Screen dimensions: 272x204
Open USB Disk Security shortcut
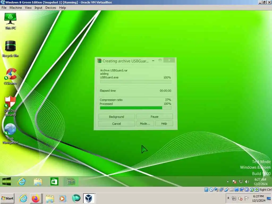[x=10, y=106]
